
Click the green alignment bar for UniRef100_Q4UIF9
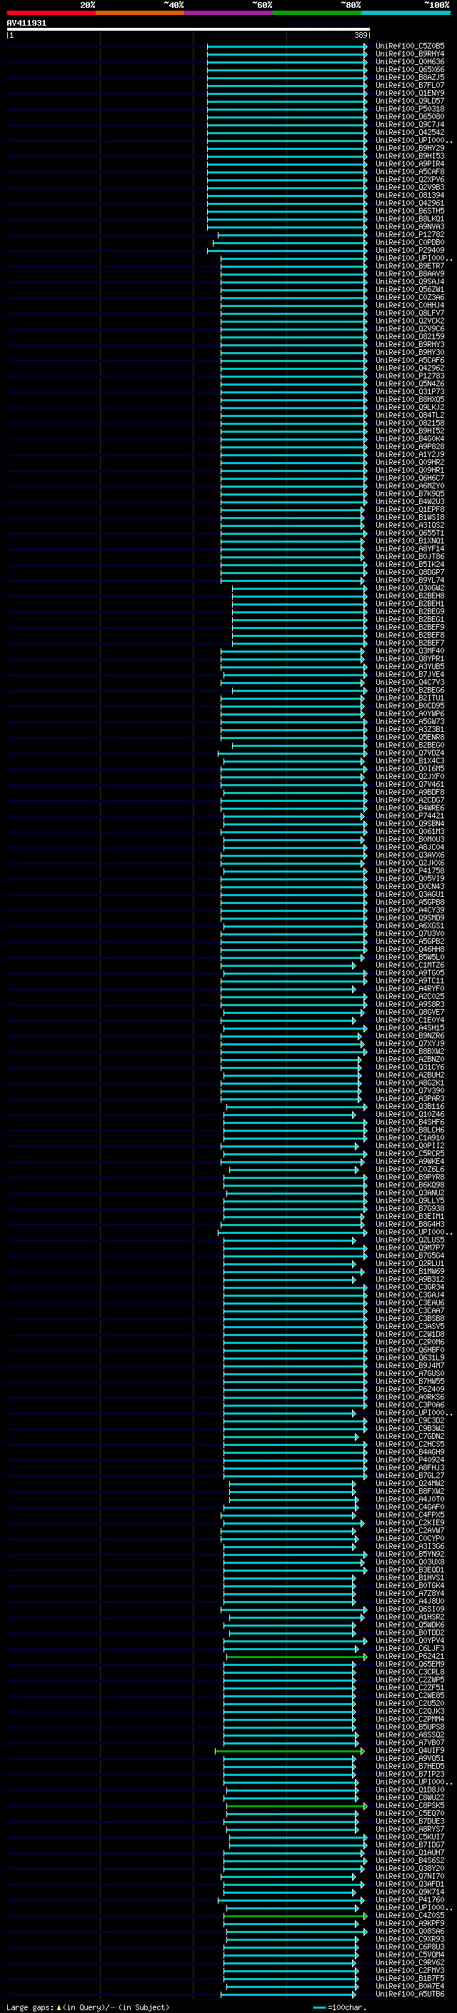(290, 1750)
